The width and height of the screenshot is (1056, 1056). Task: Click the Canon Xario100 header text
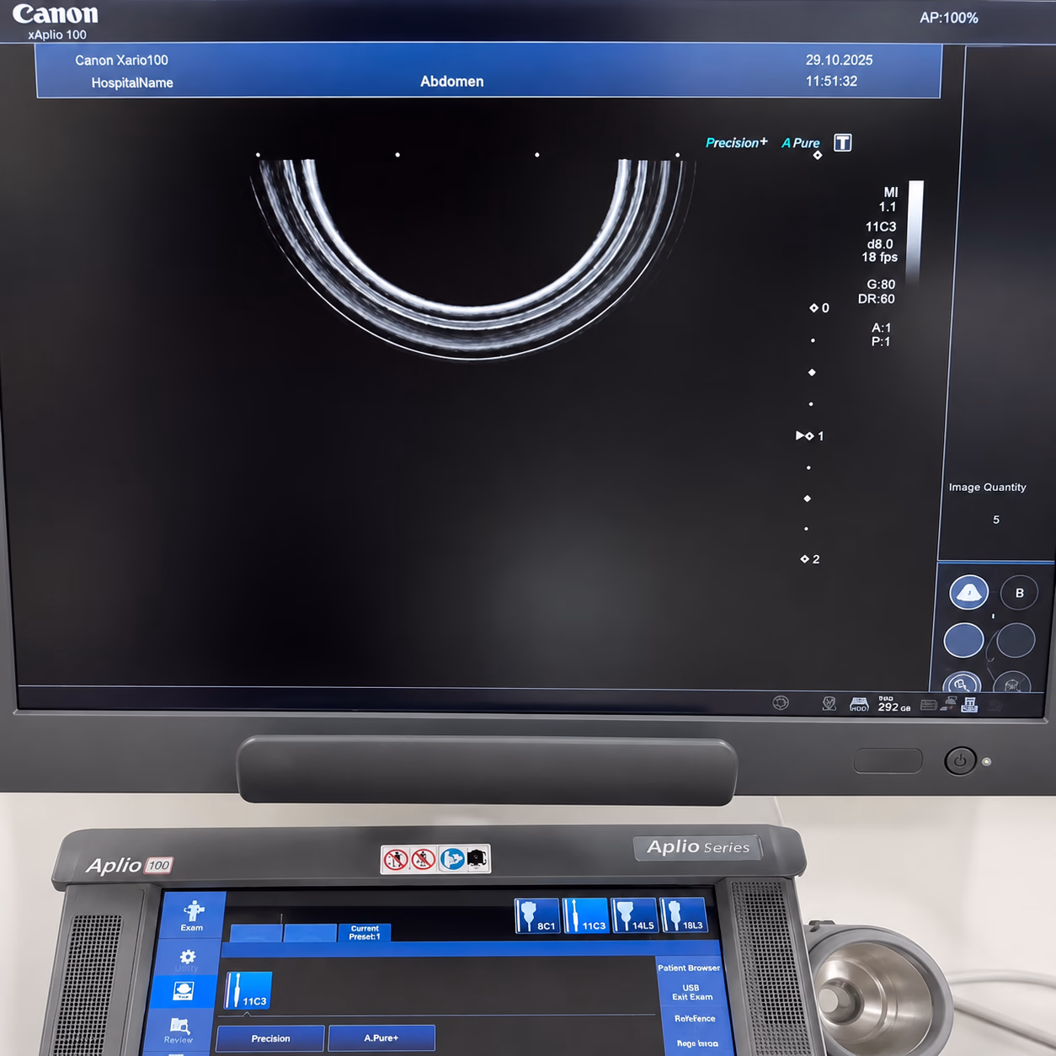[x=121, y=61]
